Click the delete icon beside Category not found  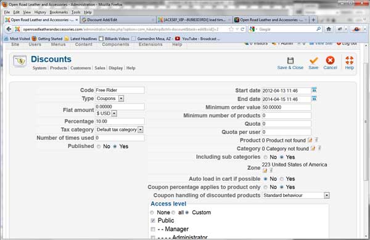click(x=319, y=148)
